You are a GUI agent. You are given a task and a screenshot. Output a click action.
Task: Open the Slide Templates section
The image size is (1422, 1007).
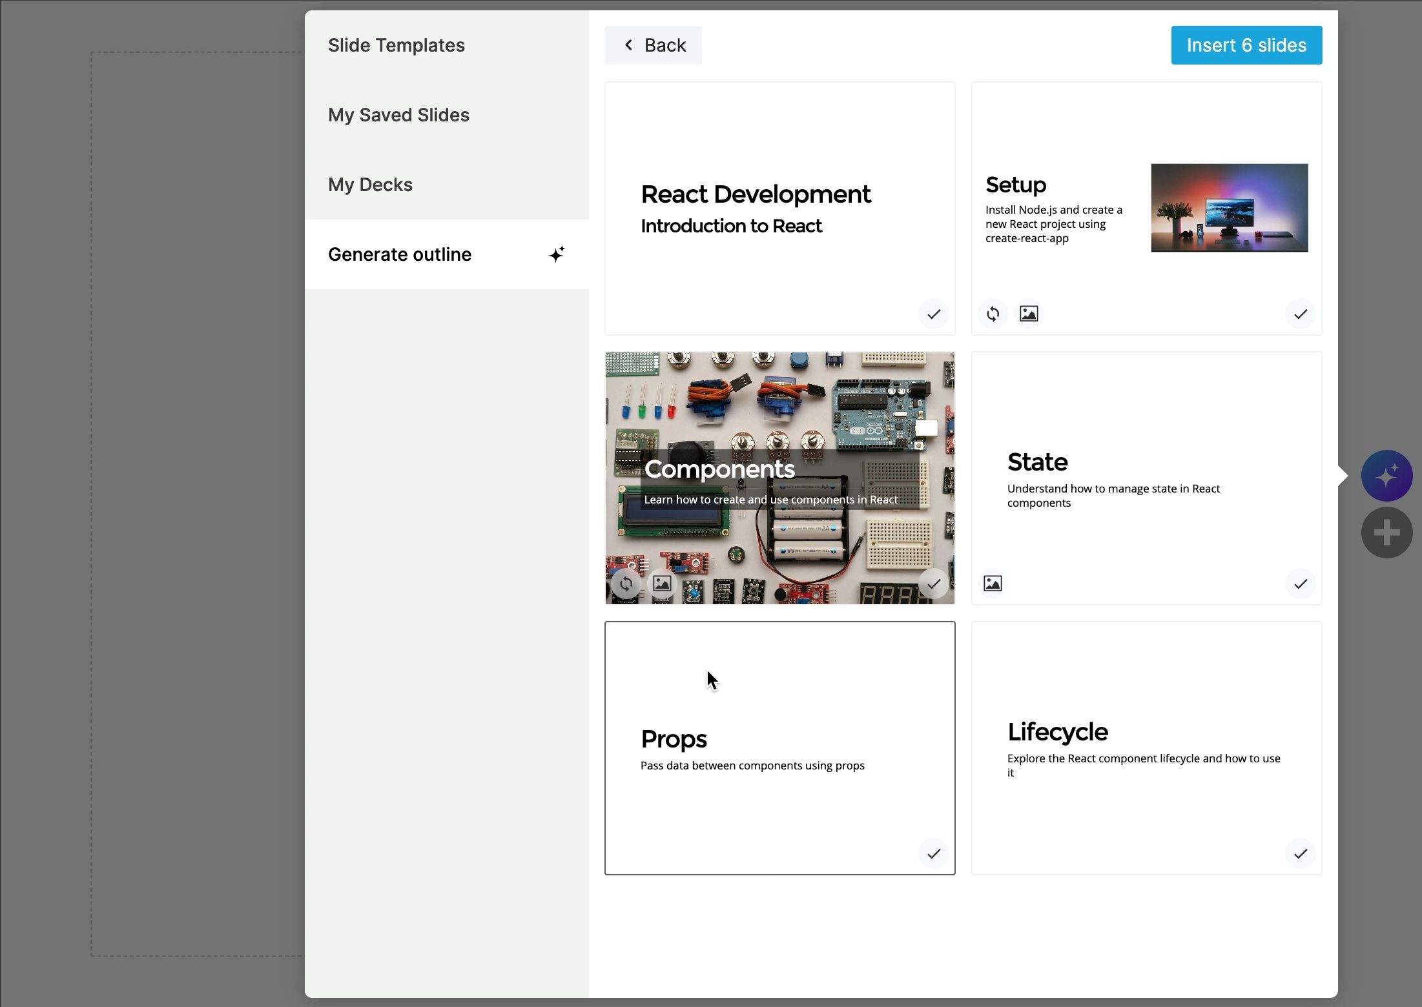[x=396, y=45]
